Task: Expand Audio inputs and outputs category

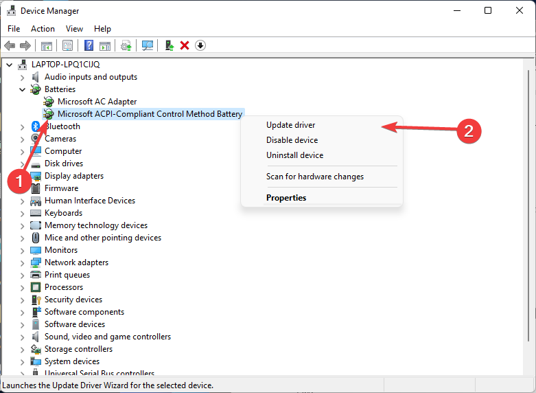Action: 22,77
